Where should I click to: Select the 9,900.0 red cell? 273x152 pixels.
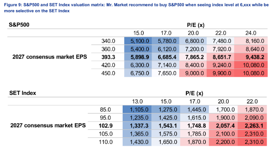(x=221, y=73)
